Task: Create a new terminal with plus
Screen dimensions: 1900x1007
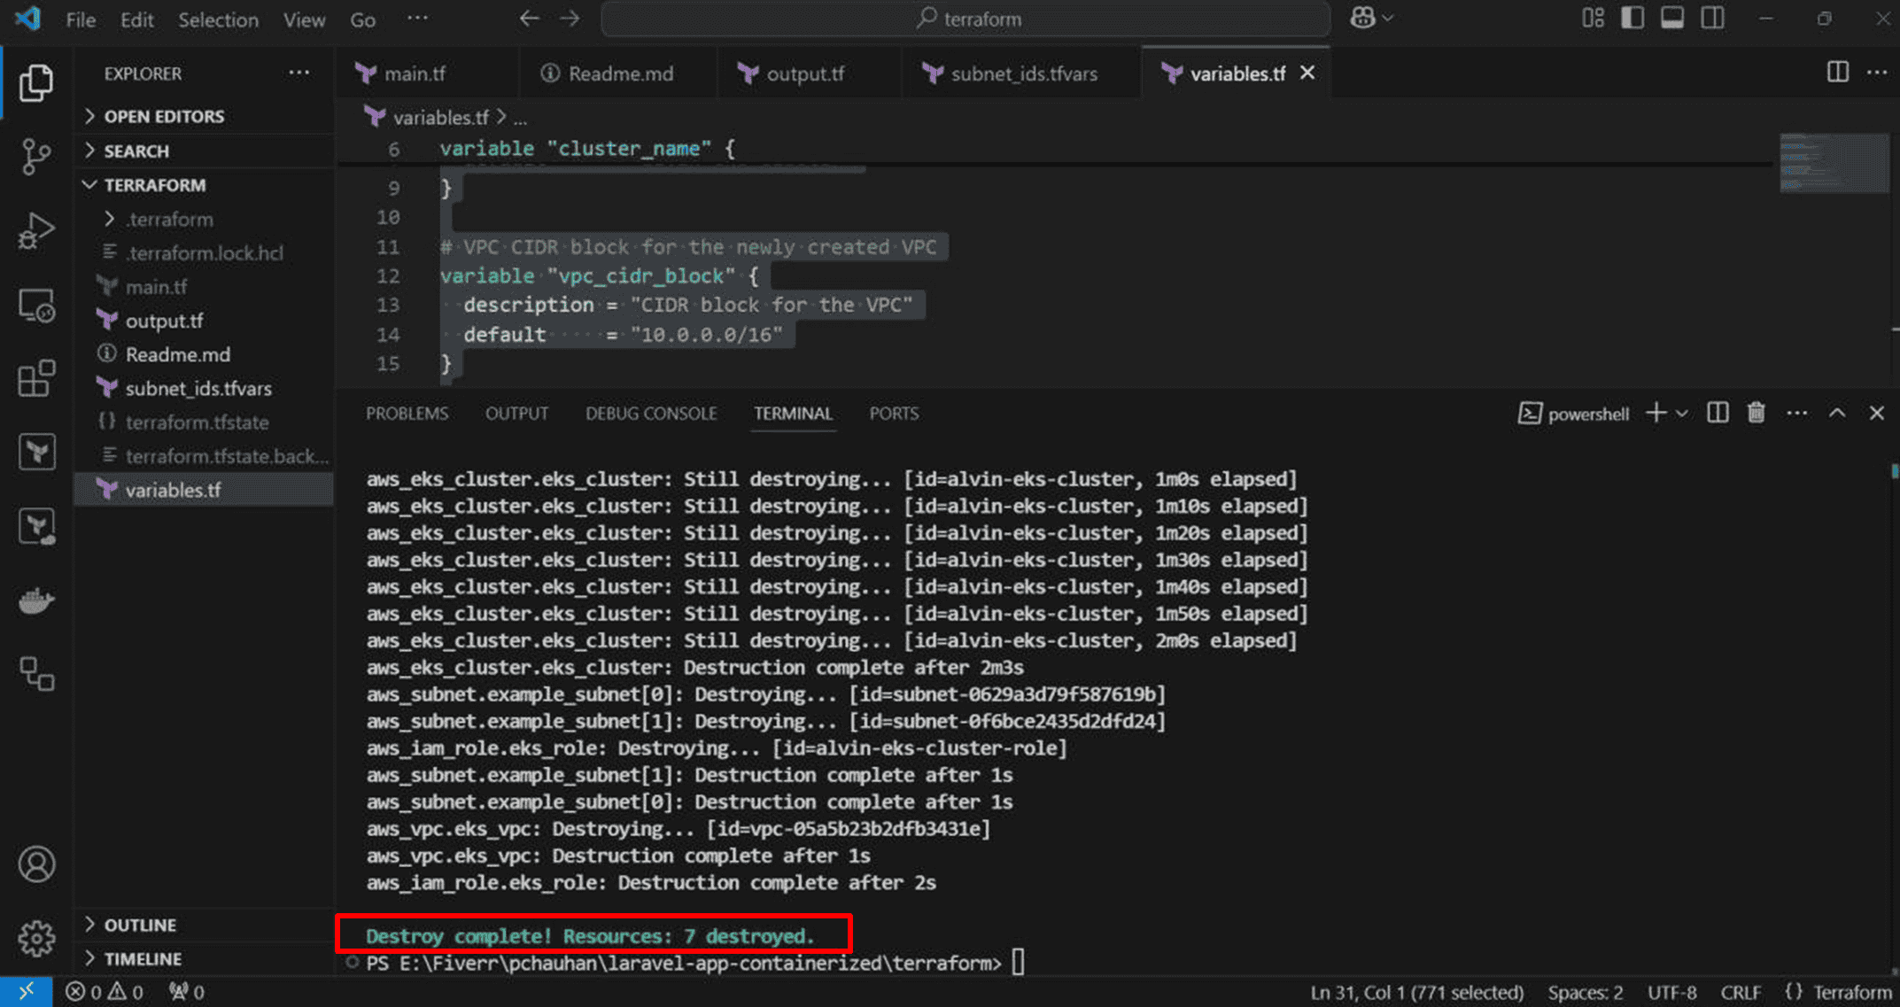Action: coord(1656,414)
